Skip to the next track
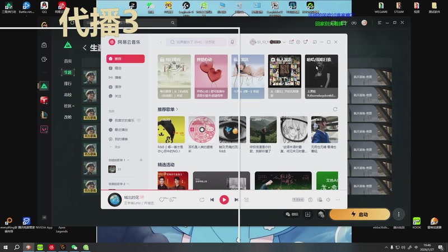This screenshot has height=252, width=448. [x=236, y=200]
